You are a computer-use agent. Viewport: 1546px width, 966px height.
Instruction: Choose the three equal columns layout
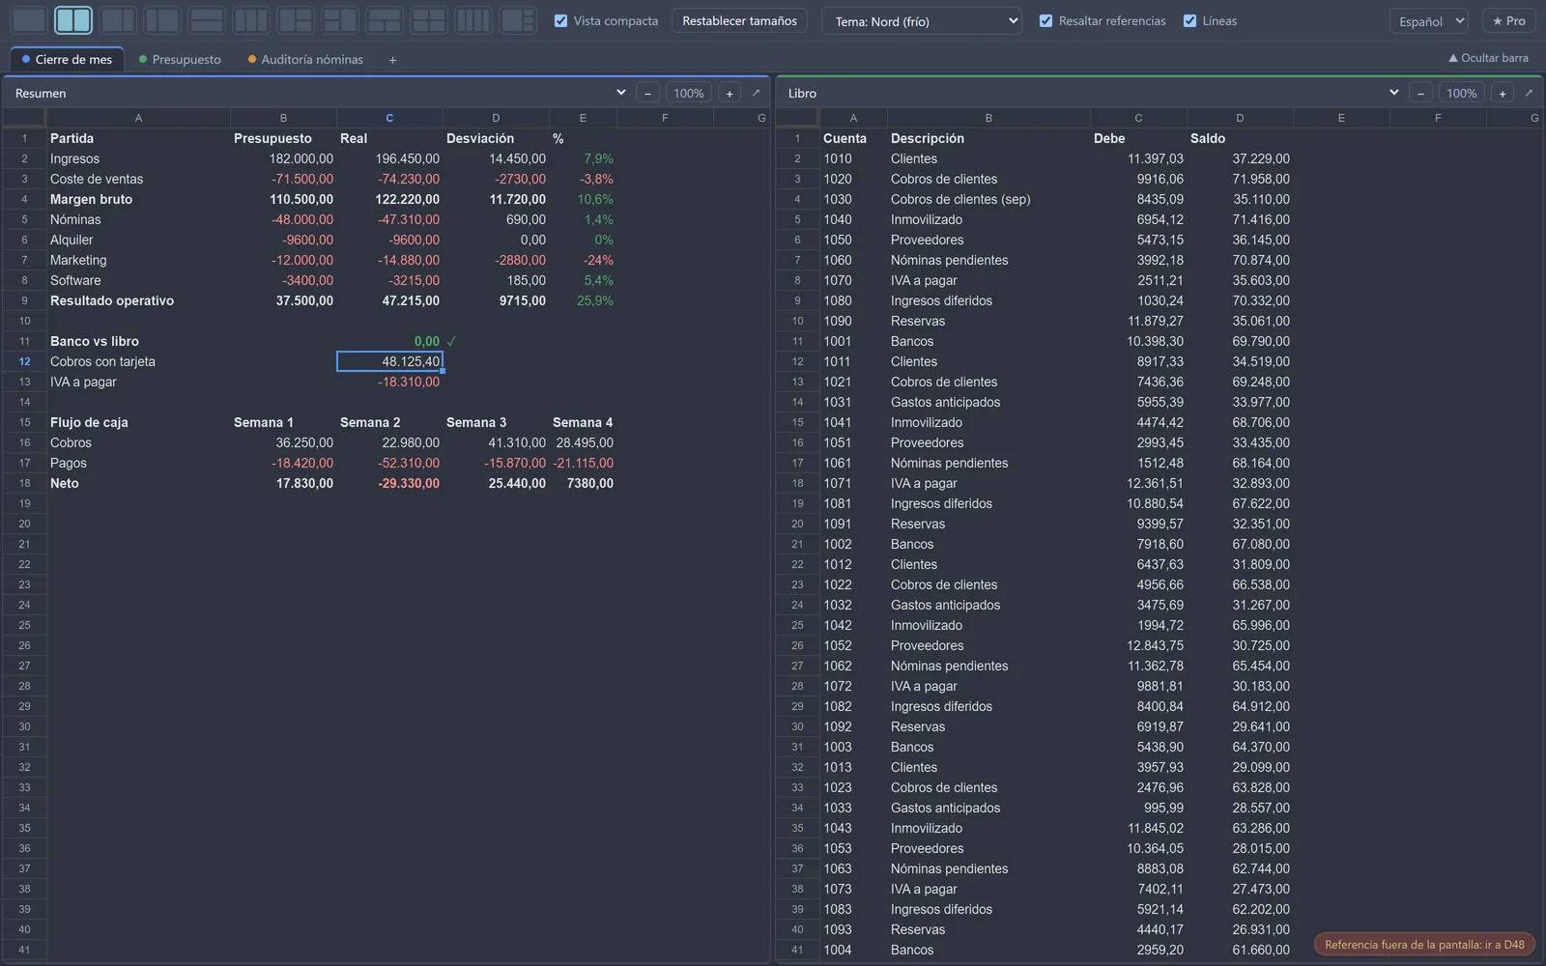tap(251, 20)
